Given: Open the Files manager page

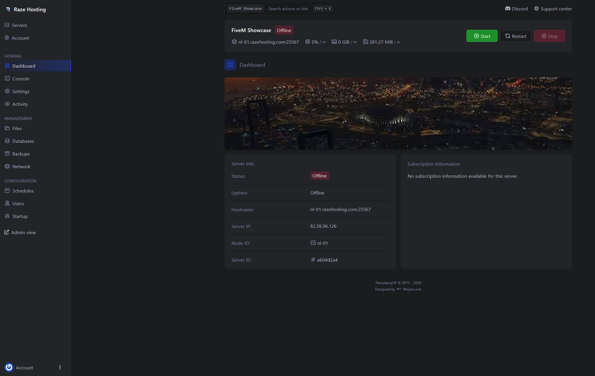Looking at the screenshot, I should 35,128.
